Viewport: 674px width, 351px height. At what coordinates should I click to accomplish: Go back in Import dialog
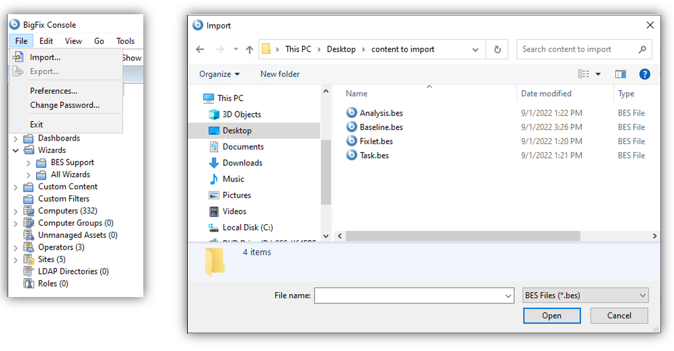200,49
